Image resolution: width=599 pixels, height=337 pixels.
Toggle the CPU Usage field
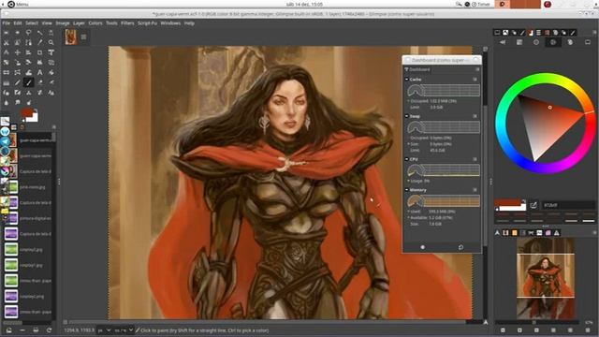(418, 181)
